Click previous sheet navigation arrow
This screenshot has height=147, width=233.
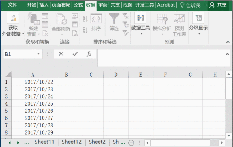tap(10, 143)
